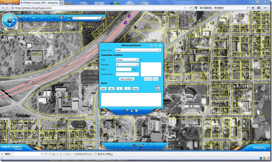Image resolution: width=272 pixels, height=162 pixels.
Task: Click the Clear button in Query row
Action: [136, 89]
